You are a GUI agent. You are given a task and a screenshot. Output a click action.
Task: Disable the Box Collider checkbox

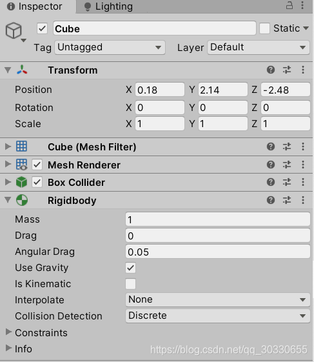pos(37,182)
